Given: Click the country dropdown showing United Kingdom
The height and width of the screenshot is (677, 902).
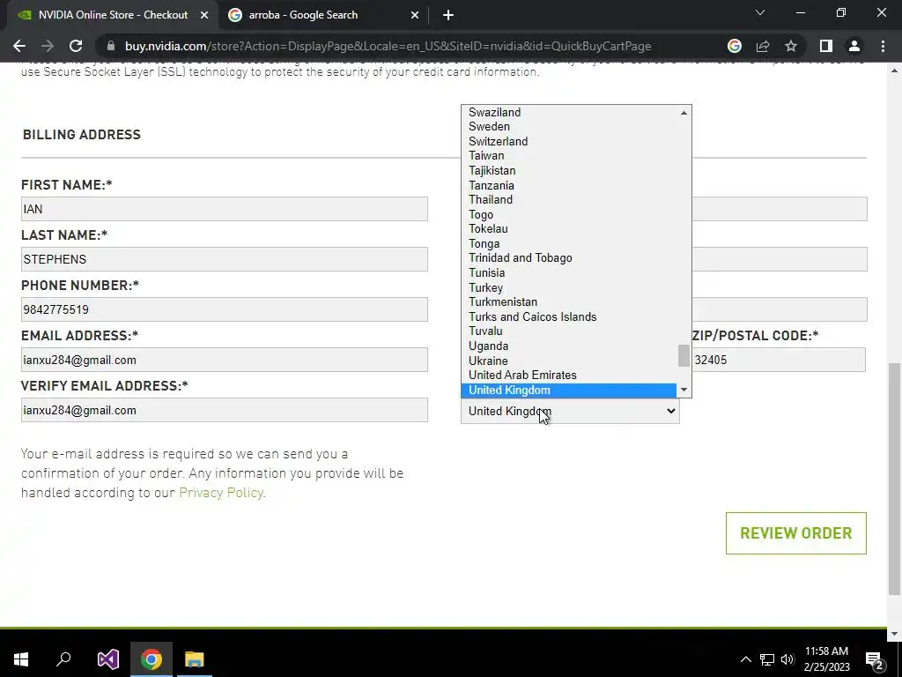Looking at the screenshot, I should tap(570, 411).
